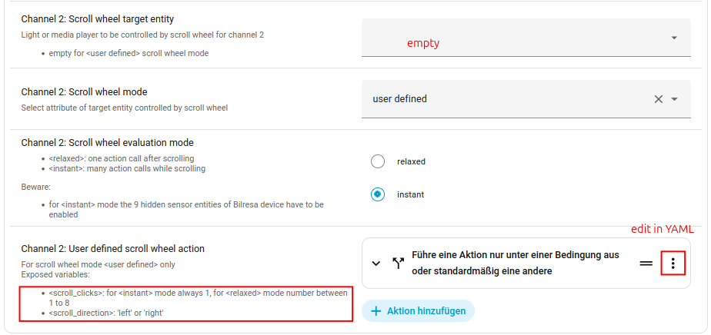Click the branch icon on the action card
The width and height of the screenshot is (711, 335).
pos(398,263)
